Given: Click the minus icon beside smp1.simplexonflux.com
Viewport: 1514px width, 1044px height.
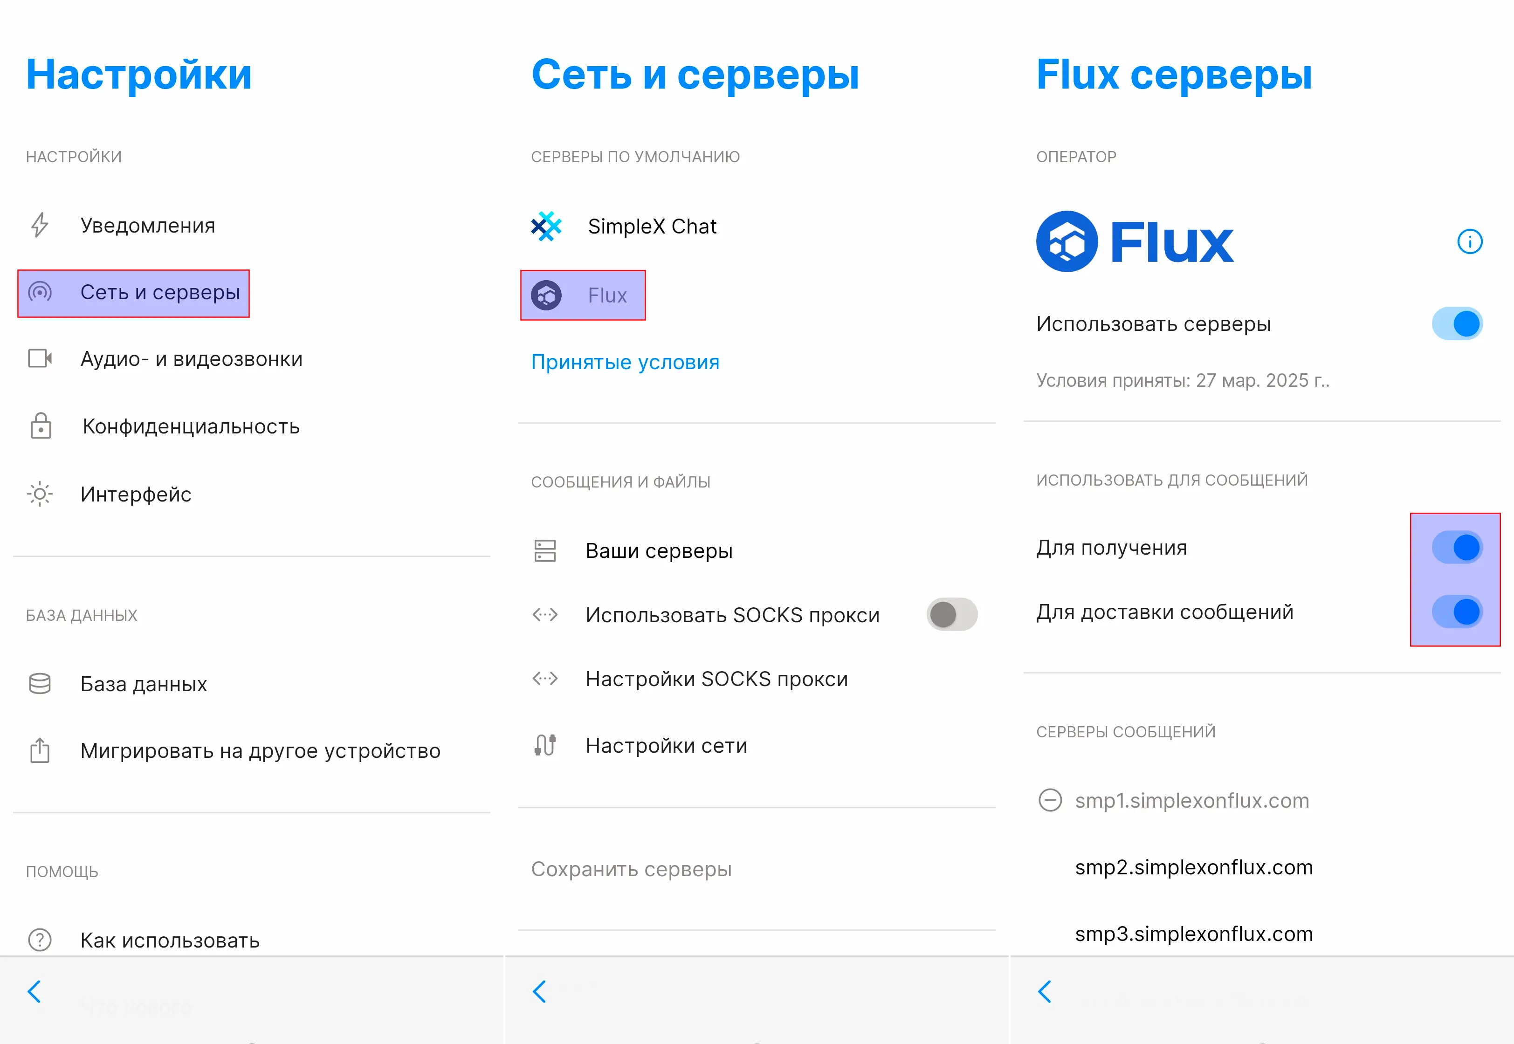Looking at the screenshot, I should click(x=1050, y=800).
